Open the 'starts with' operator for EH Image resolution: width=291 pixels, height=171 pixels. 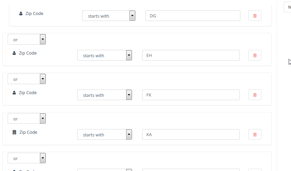[105, 55]
